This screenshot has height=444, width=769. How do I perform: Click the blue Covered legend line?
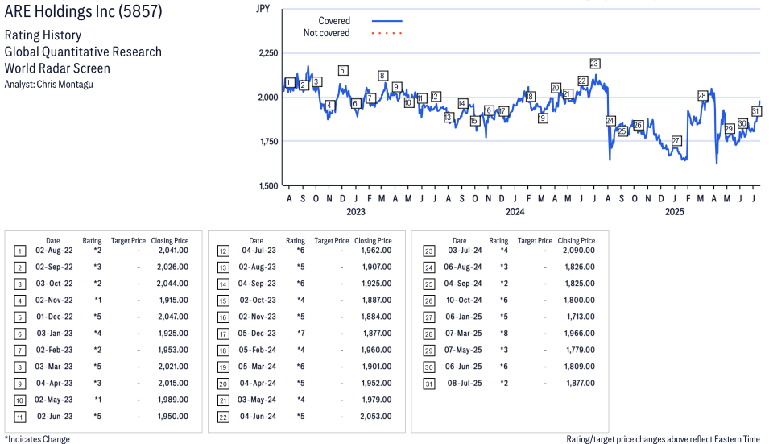(387, 21)
